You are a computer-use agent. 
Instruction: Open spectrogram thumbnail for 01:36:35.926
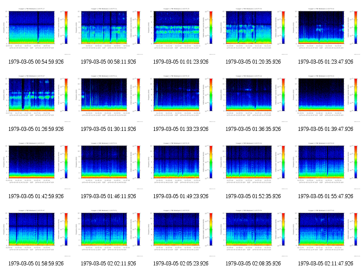click(x=253, y=98)
